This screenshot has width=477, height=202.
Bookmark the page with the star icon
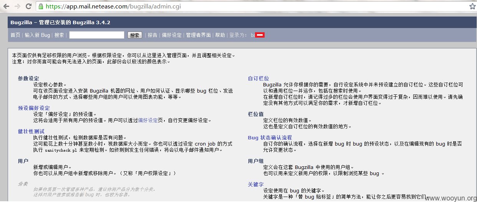[x=472, y=7]
